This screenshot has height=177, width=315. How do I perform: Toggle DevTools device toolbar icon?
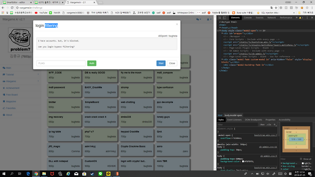[224, 17]
